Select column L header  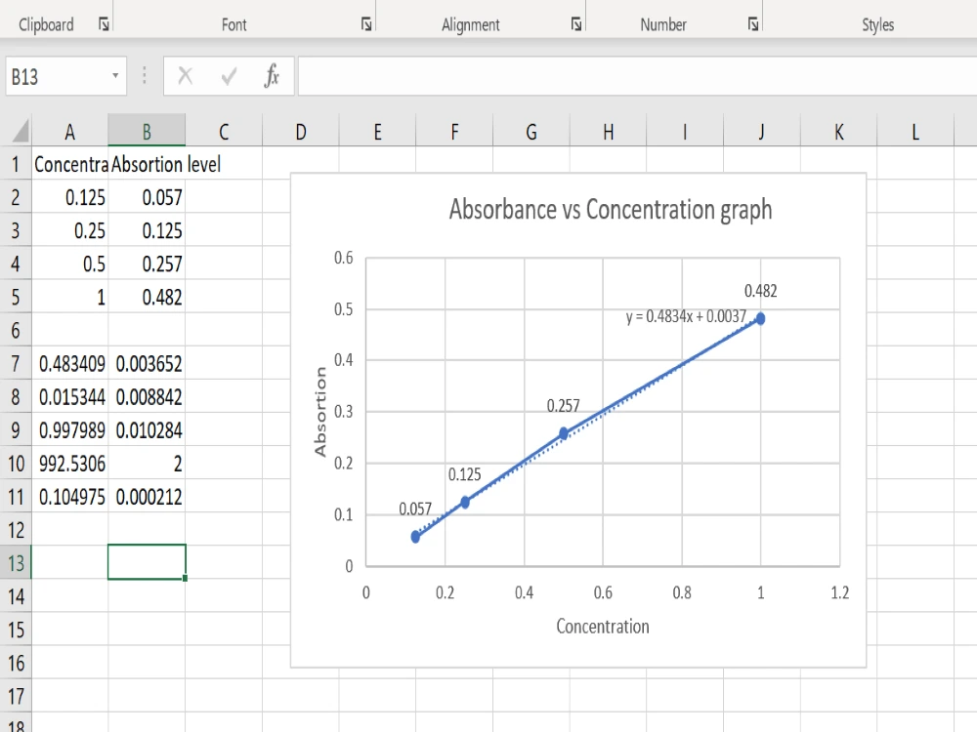[x=915, y=132]
